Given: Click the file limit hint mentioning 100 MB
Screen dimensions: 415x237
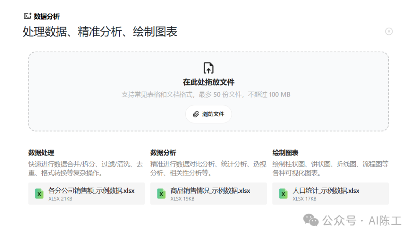Looking at the screenshot, I should (x=206, y=95).
